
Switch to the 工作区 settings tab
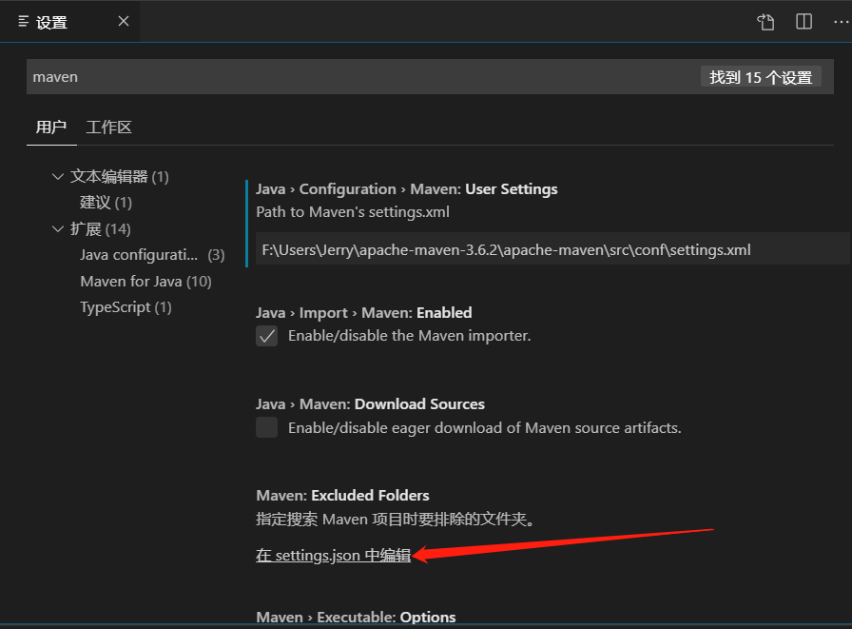pos(109,127)
